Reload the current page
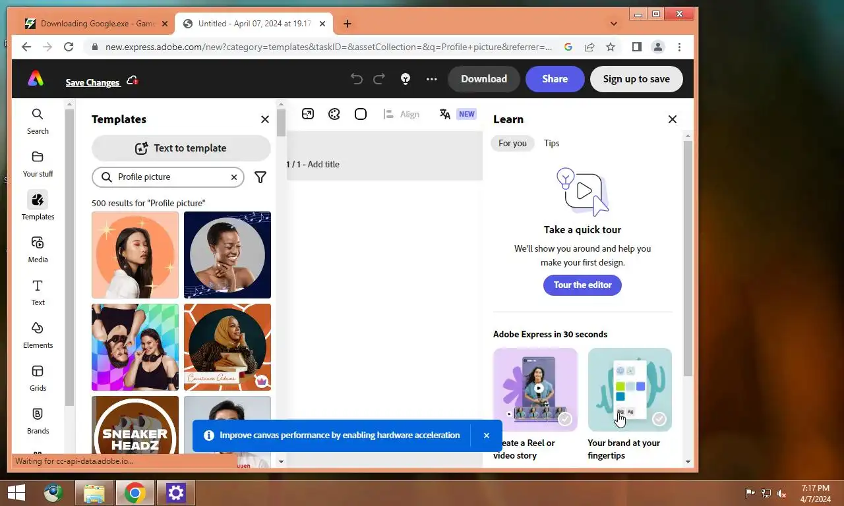This screenshot has width=844, height=506. [x=69, y=47]
